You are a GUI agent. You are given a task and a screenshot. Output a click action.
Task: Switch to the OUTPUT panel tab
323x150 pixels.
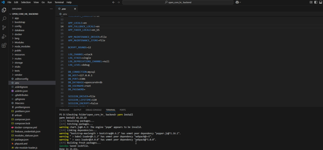pyautogui.click(x=78, y=110)
